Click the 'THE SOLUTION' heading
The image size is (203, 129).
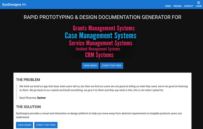28,107
